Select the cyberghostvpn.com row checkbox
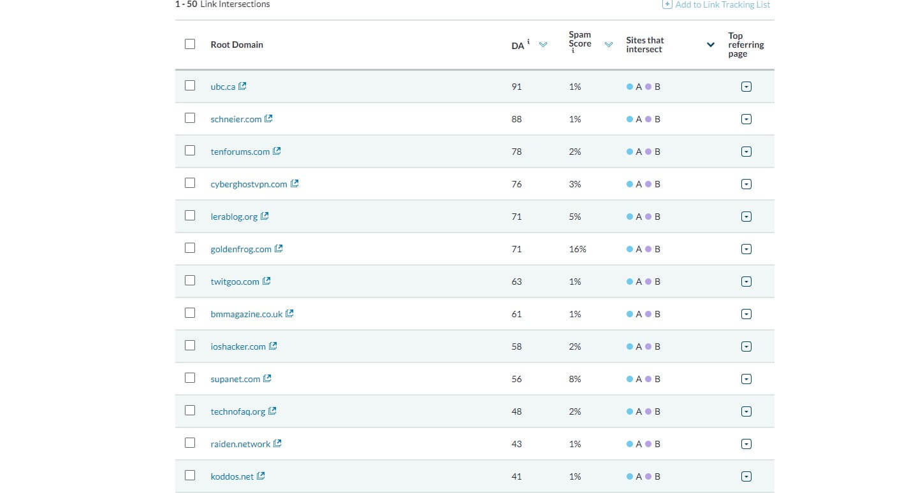Viewport: 916px width, 493px height. click(190, 183)
